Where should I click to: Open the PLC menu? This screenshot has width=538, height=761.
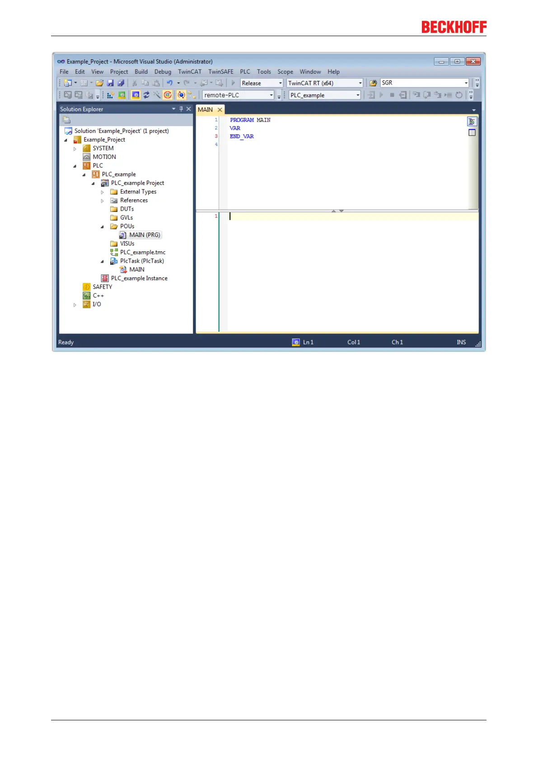(x=245, y=71)
